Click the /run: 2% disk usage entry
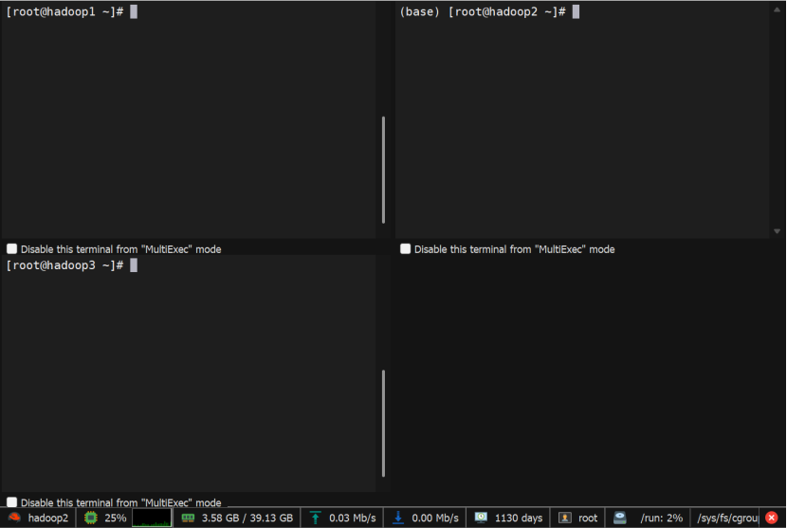Image resolution: width=787 pixels, height=528 pixels. [662, 518]
